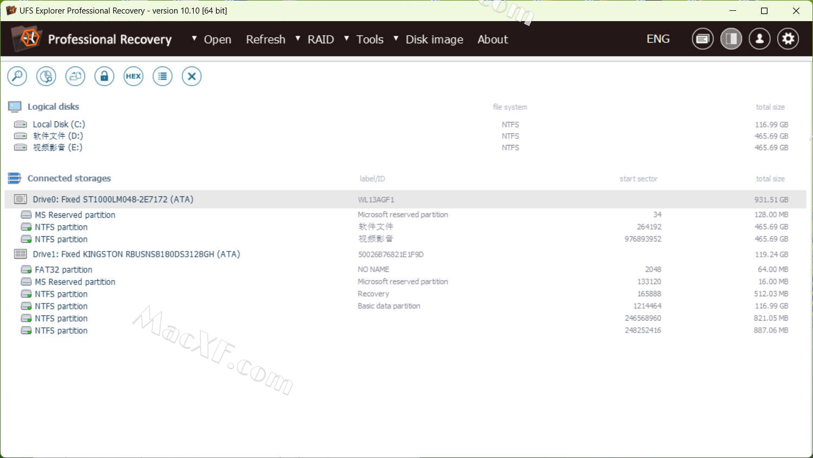813x458 pixels.
Task: Click the partition manager pie-chart icon
Action: 46,76
